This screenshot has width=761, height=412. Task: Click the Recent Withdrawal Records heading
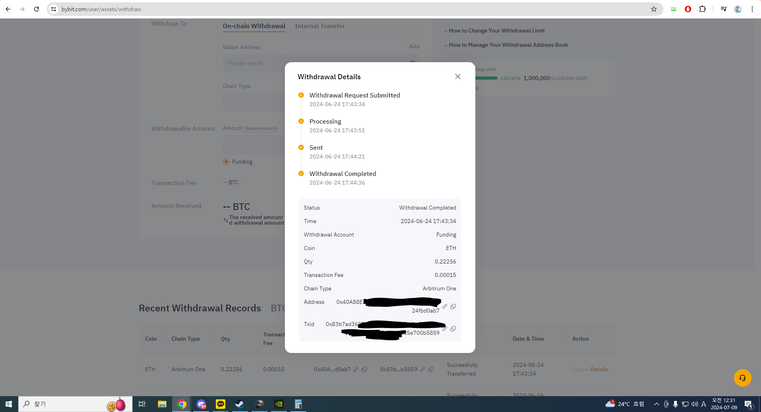click(x=200, y=308)
